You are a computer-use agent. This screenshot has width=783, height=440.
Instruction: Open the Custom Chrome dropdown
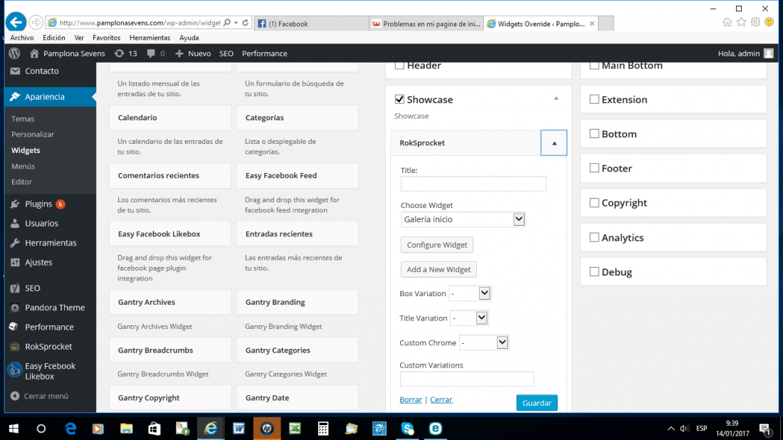coord(484,342)
